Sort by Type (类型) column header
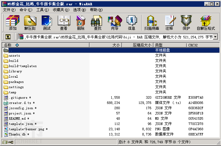221x146 pixels. pos(170,45)
